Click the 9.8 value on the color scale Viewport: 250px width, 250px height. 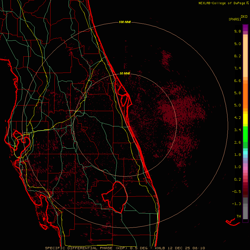click(x=237, y=31)
